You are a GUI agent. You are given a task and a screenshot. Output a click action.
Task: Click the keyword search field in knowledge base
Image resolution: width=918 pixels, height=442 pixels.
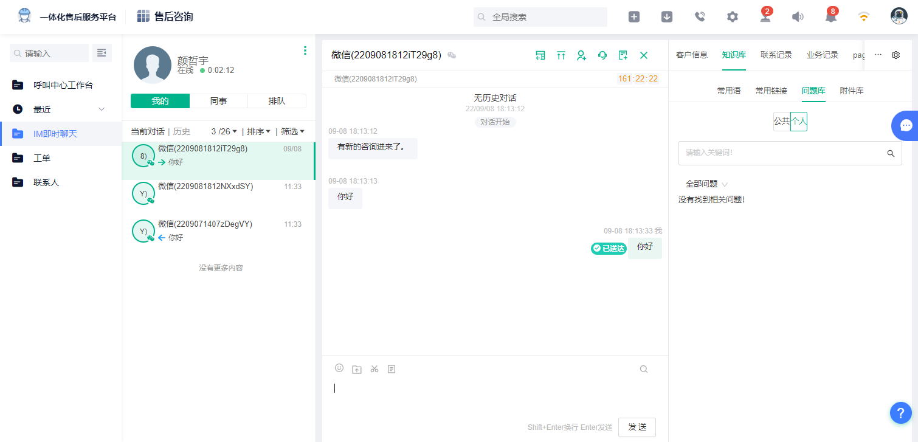tap(781, 153)
